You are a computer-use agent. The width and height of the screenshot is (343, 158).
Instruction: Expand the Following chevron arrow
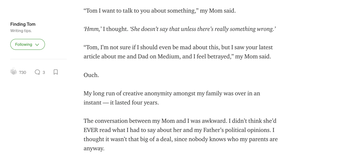pos(37,45)
